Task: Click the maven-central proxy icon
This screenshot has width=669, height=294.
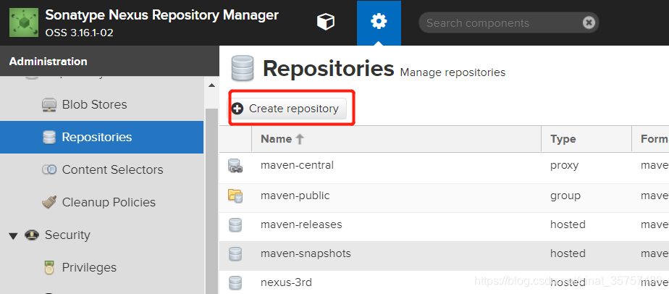Action: point(235,166)
